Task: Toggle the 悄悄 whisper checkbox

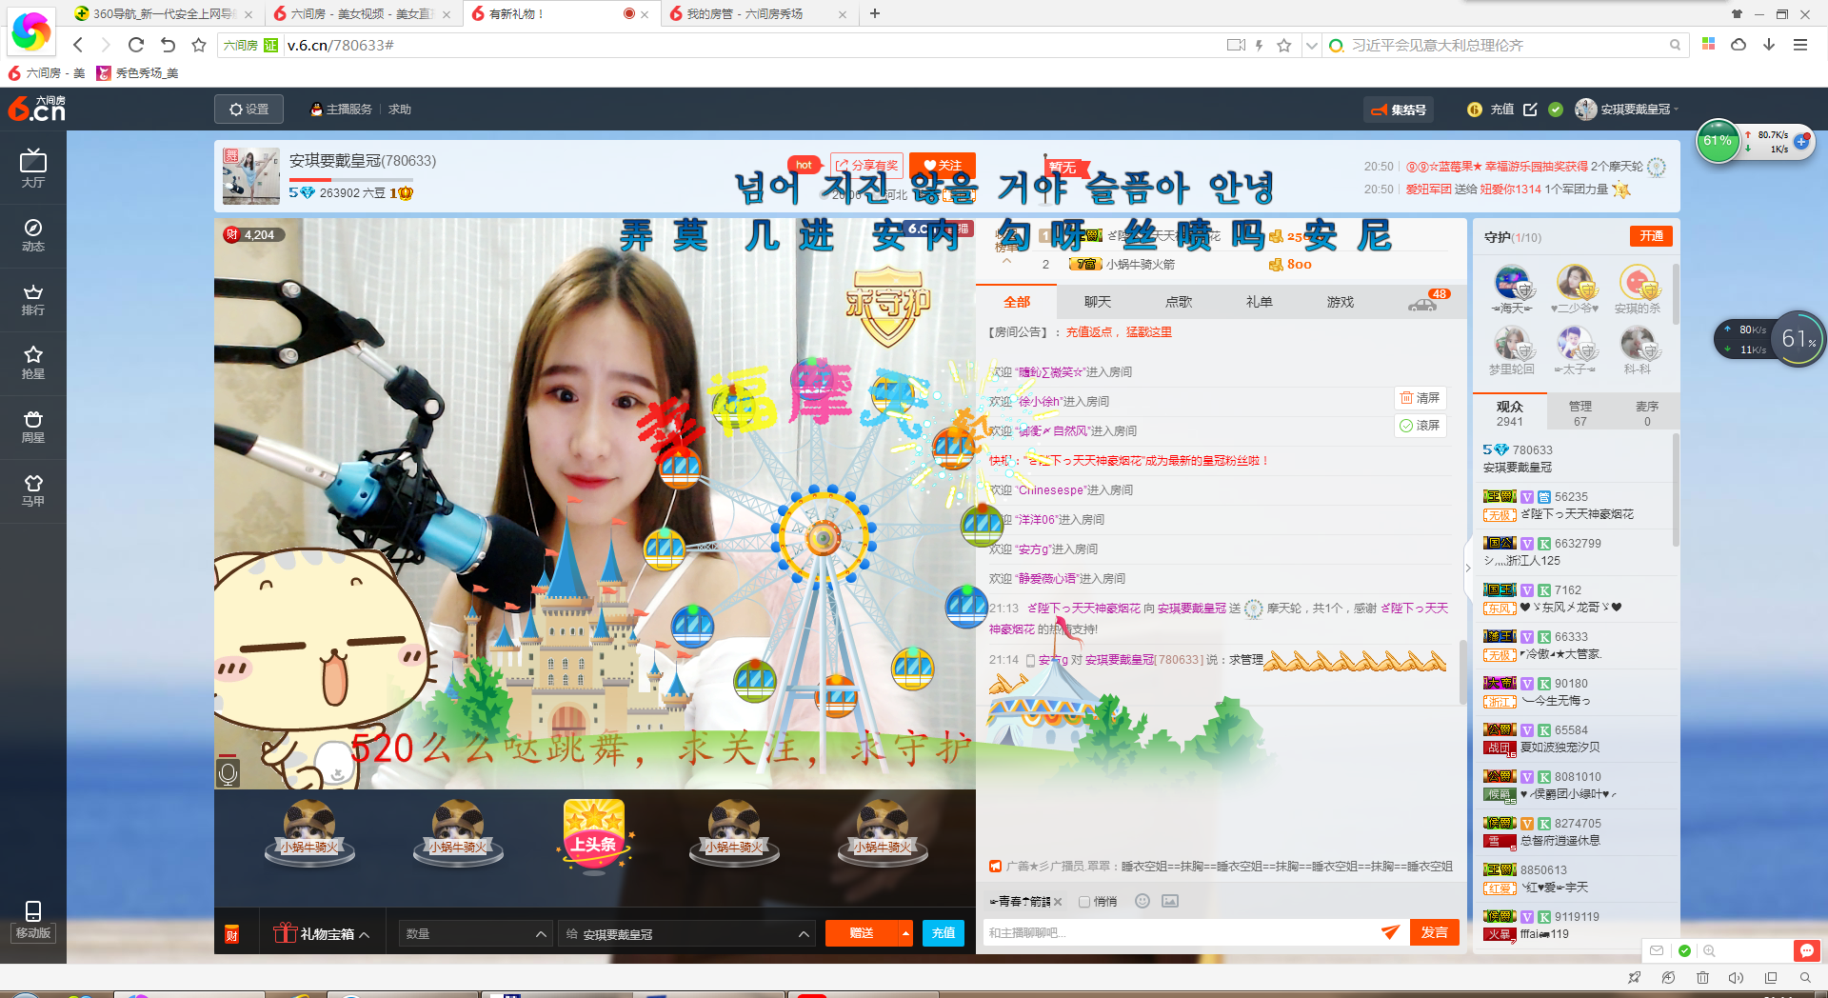Action: tap(1084, 902)
